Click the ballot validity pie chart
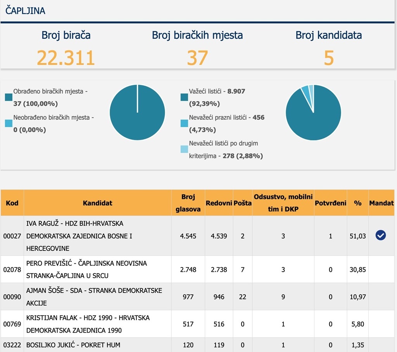 [313, 112]
